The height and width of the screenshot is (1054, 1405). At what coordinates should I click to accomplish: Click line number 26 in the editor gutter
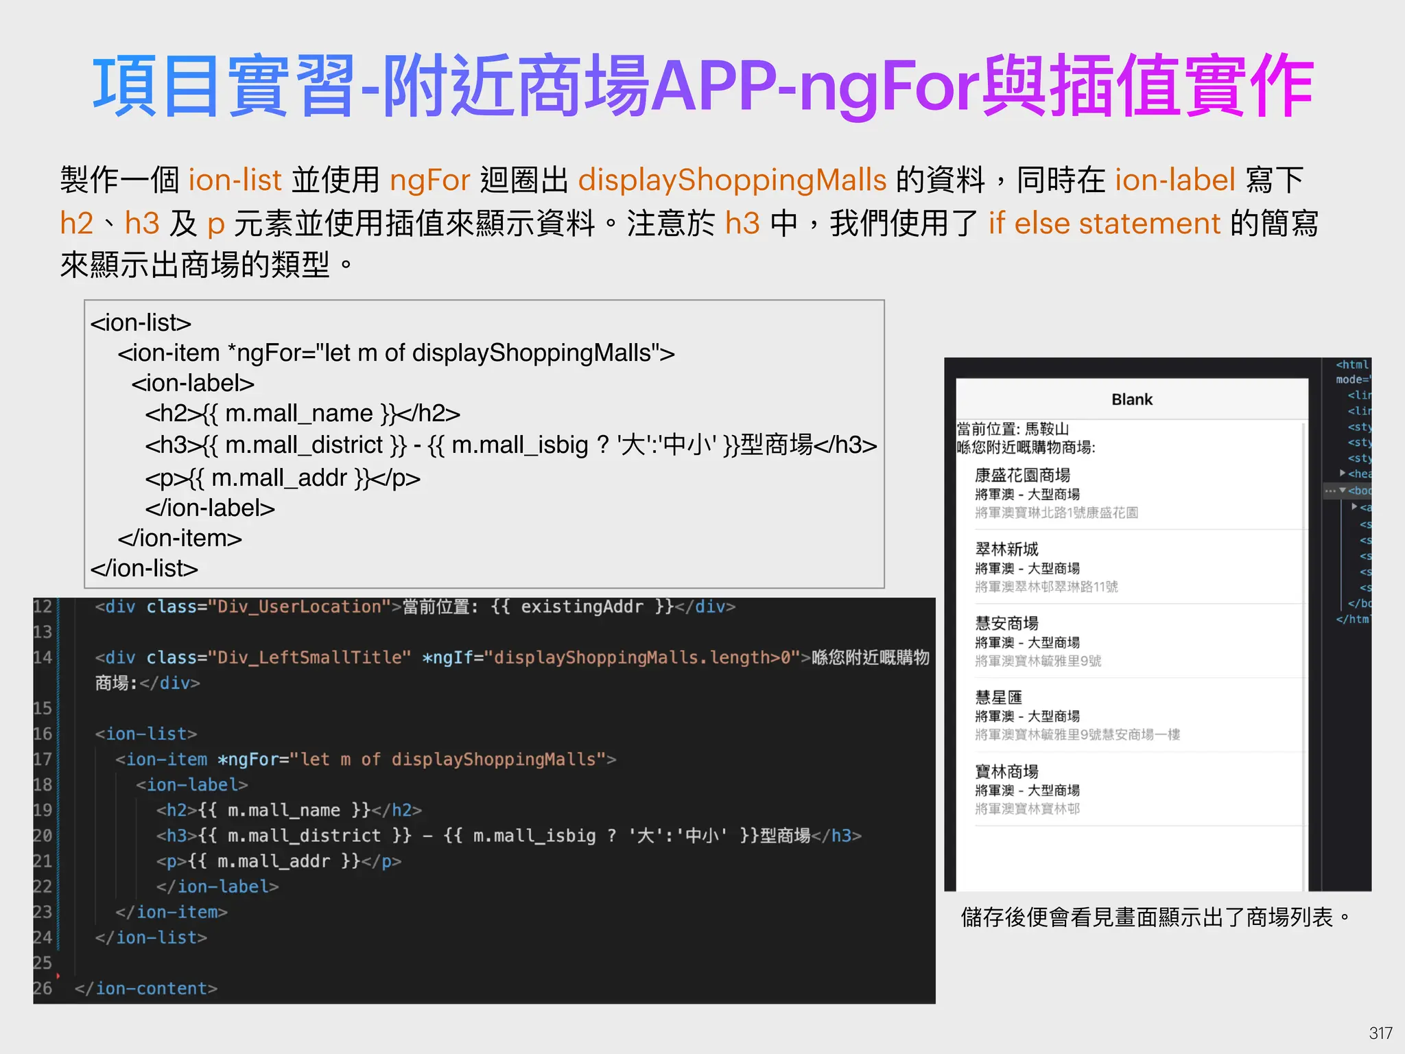tap(43, 988)
